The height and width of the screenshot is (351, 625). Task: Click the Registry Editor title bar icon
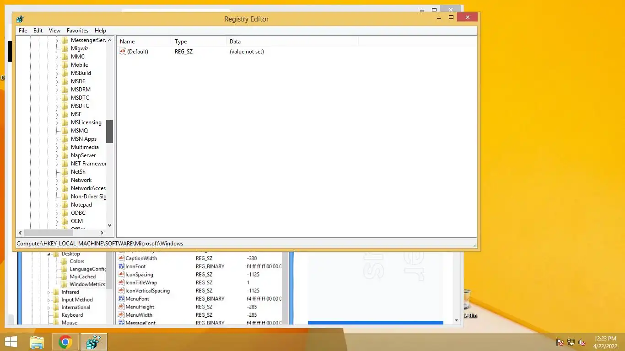point(20,19)
